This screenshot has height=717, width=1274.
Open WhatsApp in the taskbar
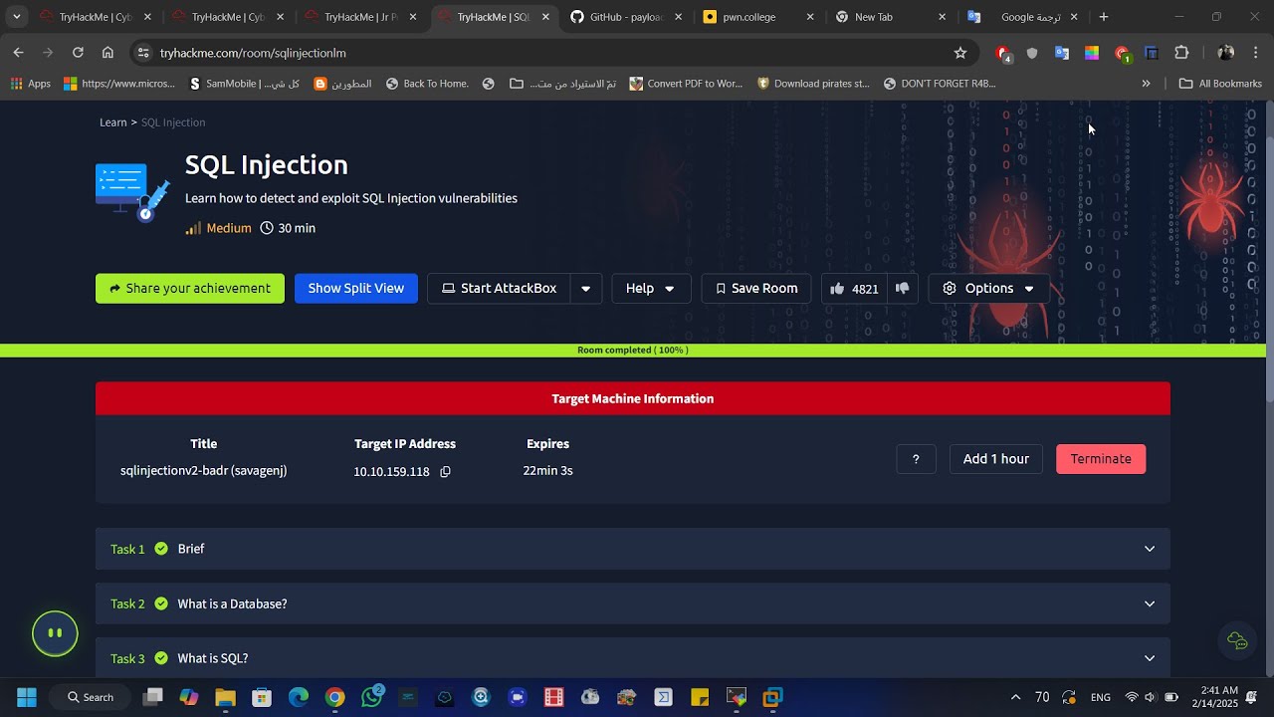tap(372, 697)
